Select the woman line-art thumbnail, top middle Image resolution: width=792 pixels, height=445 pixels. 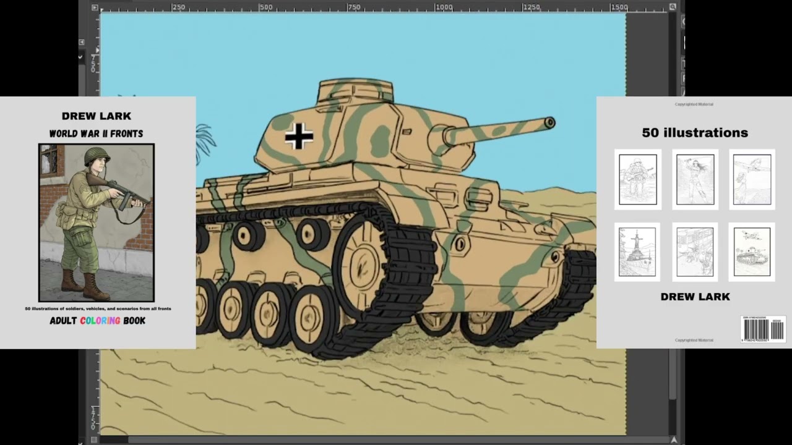click(695, 179)
